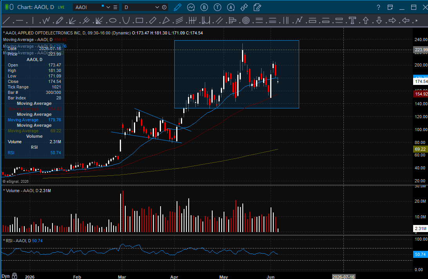Click the 2026-07-16 date label on time axis
The height and width of the screenshot is (279, 428).
(343, 277)
